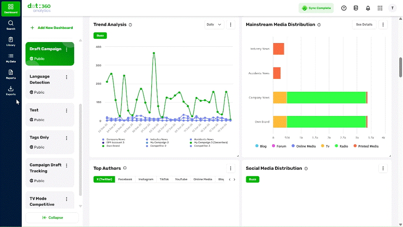Toggle Blog series in media legend
This screenshot has width=403, height=227.
click(x=261, y=146)
